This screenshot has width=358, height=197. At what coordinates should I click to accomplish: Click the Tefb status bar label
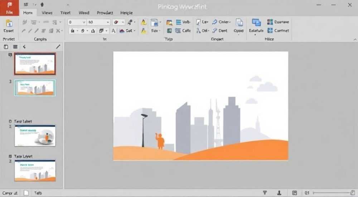[x=38, y=193]
